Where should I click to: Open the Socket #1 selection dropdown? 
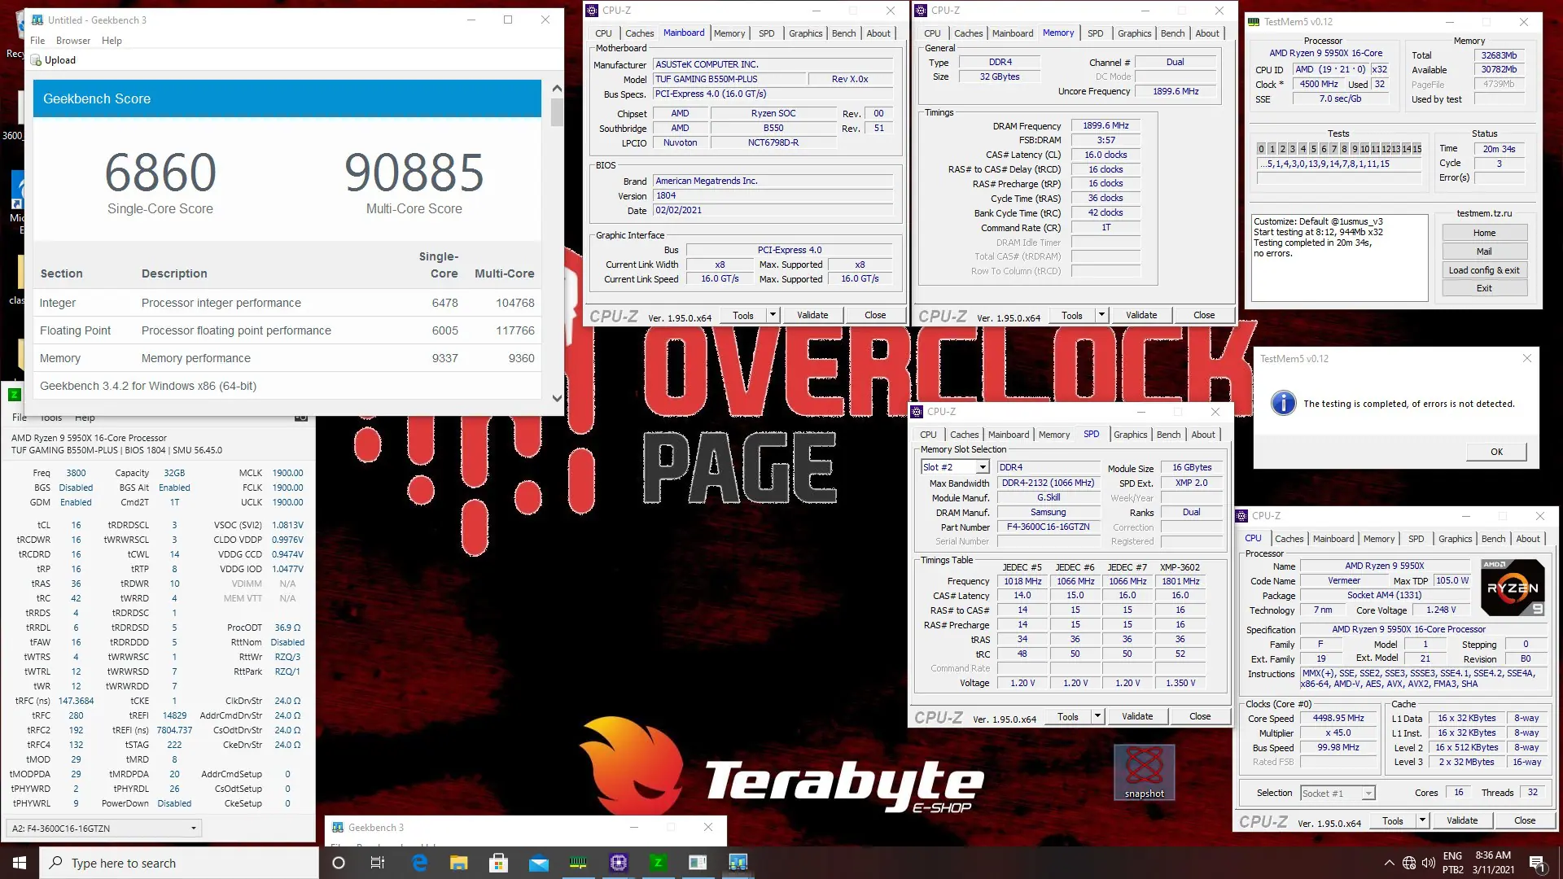tap(1368, 793)
